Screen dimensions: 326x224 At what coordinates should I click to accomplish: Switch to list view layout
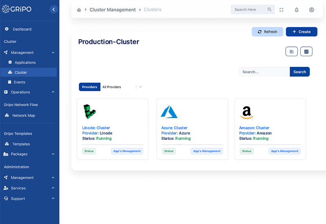point(291,51)
